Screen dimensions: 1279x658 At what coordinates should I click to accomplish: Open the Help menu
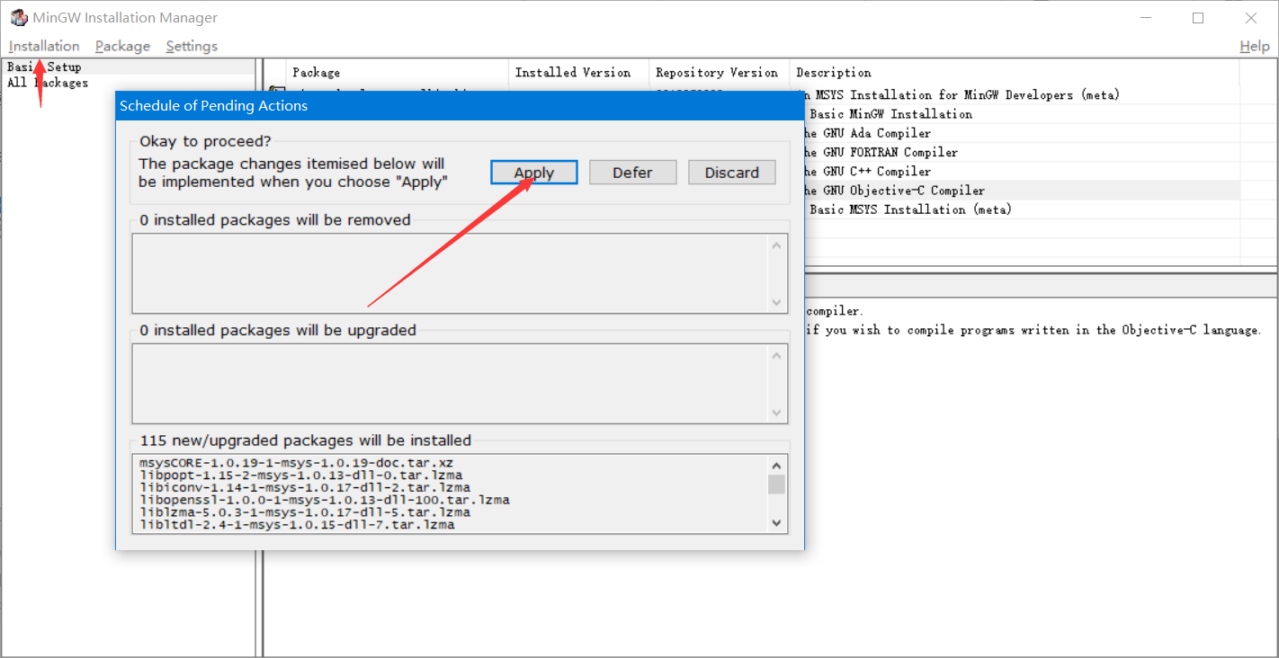[x=1254, y=46]
